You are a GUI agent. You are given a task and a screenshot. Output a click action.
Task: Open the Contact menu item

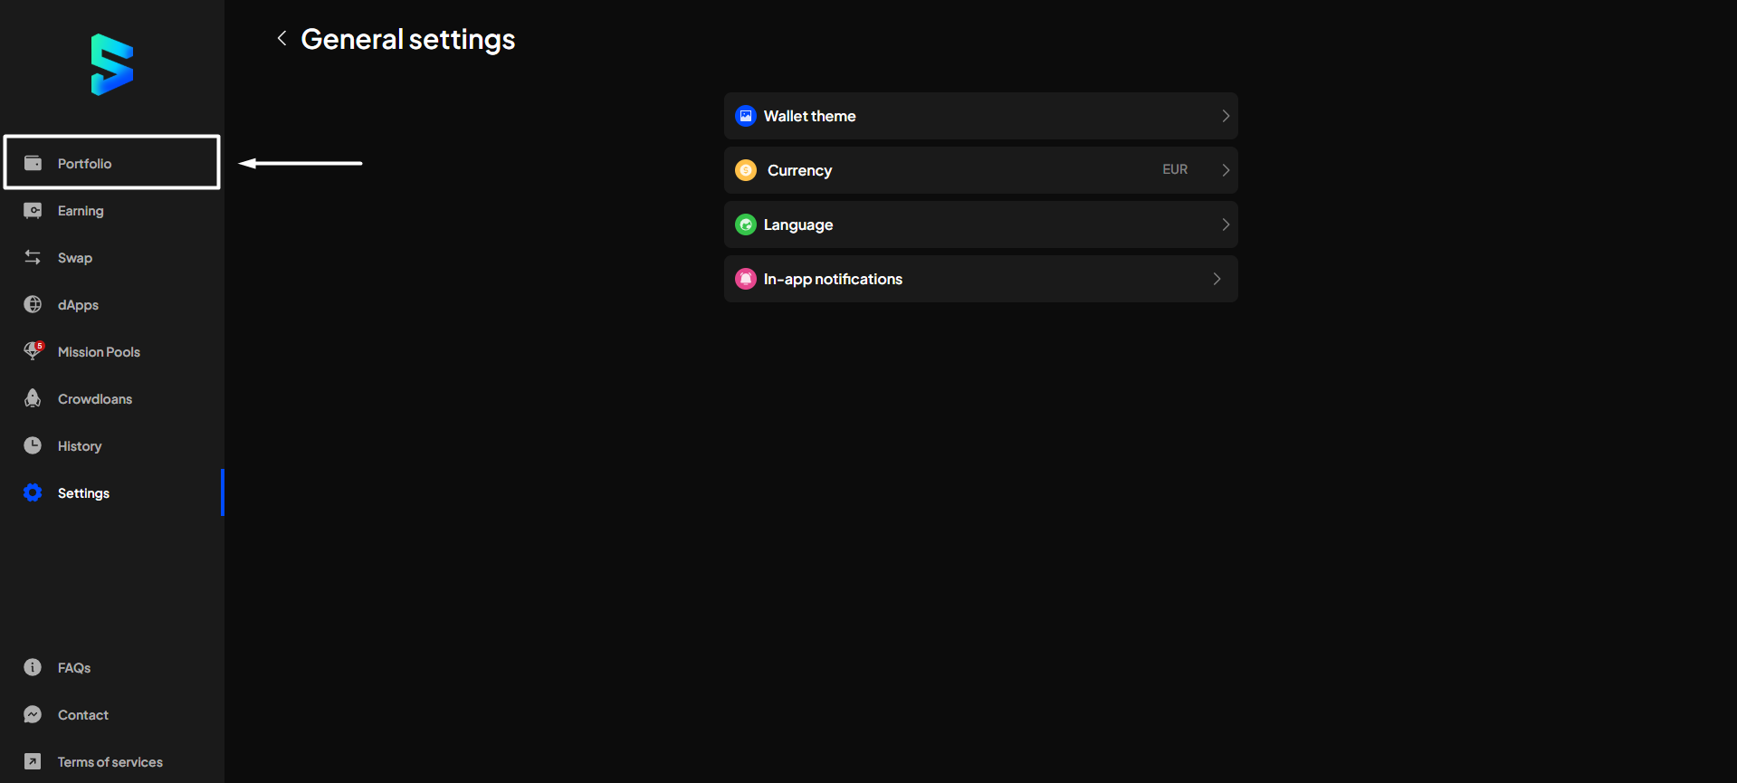pos(82,715)
